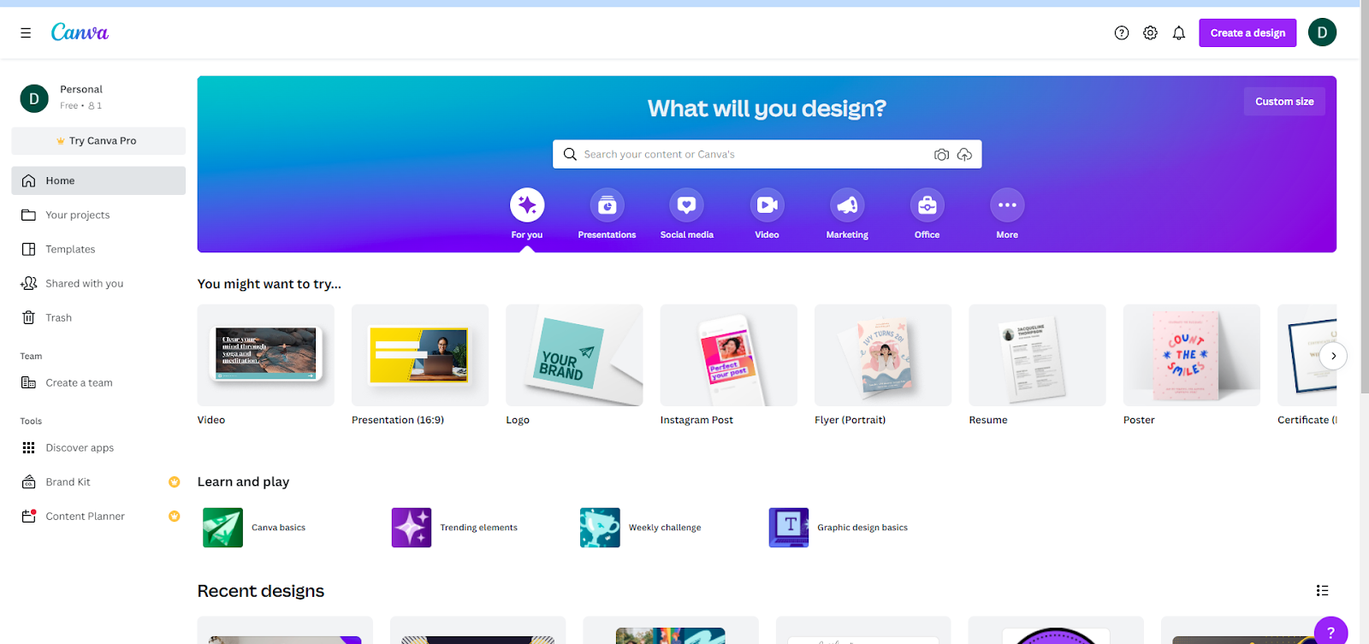Show more design types with right arrow
The height and width of the screenshot is (644, 1369).
[x=1333, y=356]
